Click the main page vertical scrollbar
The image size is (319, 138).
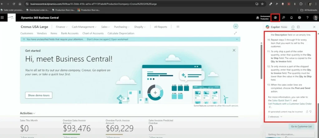click(261, 62)
